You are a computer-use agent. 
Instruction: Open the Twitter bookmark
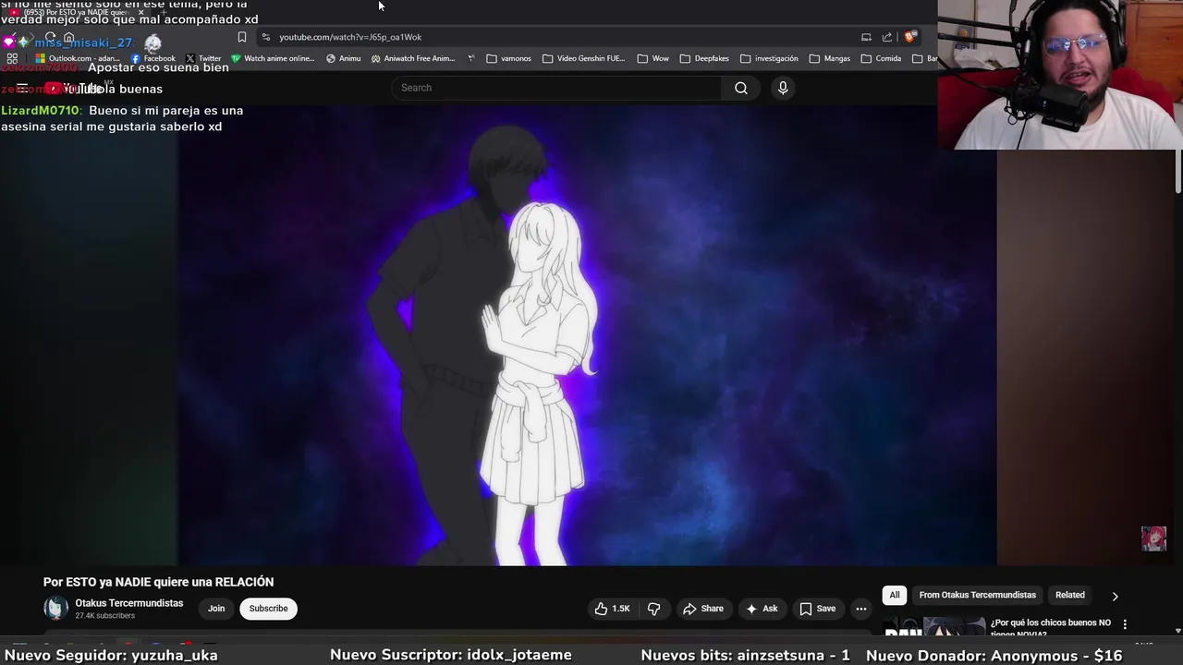coord(203,58)
